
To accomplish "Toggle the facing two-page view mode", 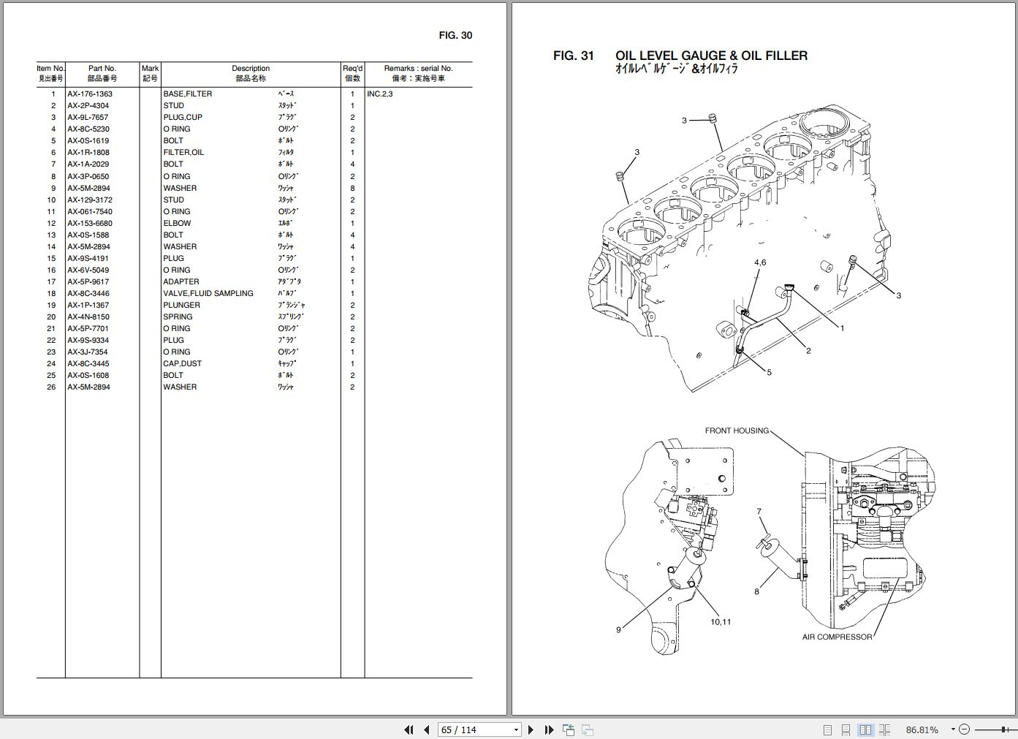I will point(866,729).
